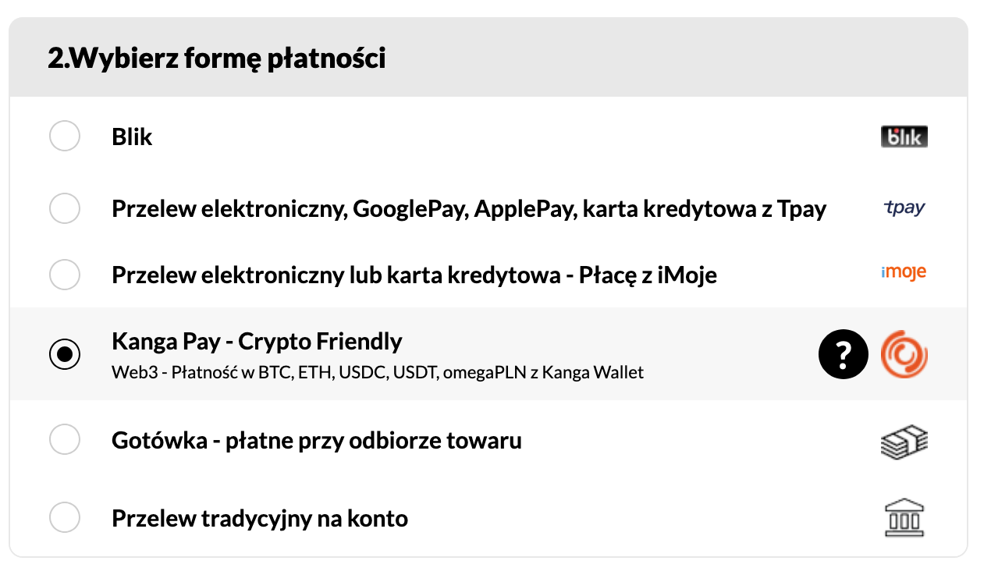This screenshot has height=582, width=991.
Task: Select cash on delivery radio button
Action: pos(65,440)
